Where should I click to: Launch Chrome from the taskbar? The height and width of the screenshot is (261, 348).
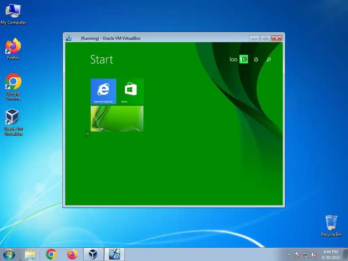51,254
